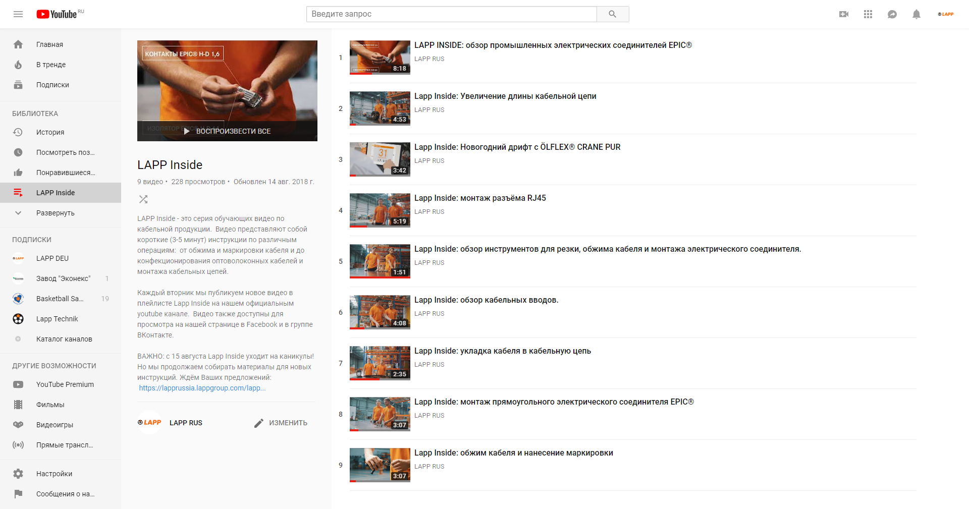
Task: Open thumbnail of укладка кабеля video 2:35
Action: coord(380,363)
